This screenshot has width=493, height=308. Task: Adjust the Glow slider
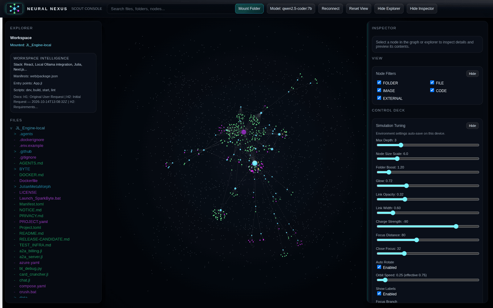click(x=428, y=186)
